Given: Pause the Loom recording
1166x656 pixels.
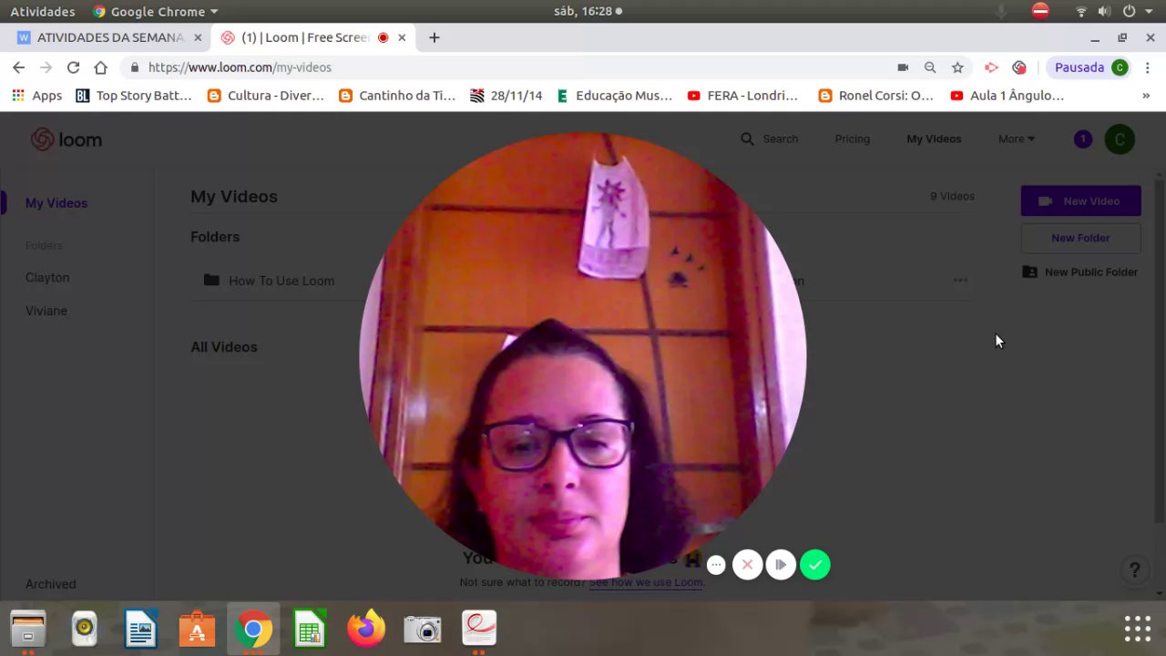Looking at the screenshot, I should (781, 565).
